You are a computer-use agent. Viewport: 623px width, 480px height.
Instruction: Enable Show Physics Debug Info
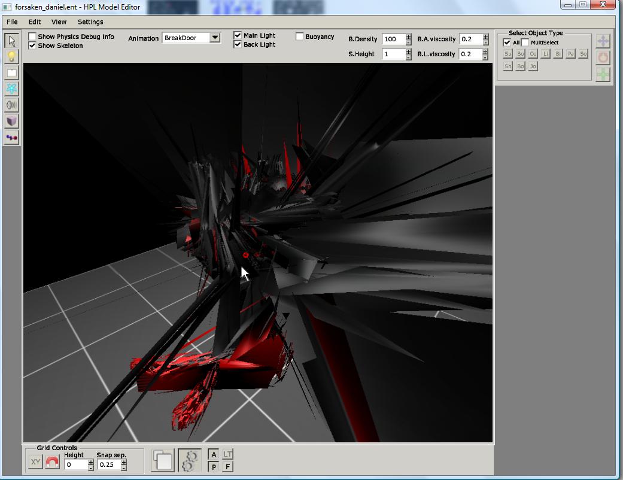point(33,37)
